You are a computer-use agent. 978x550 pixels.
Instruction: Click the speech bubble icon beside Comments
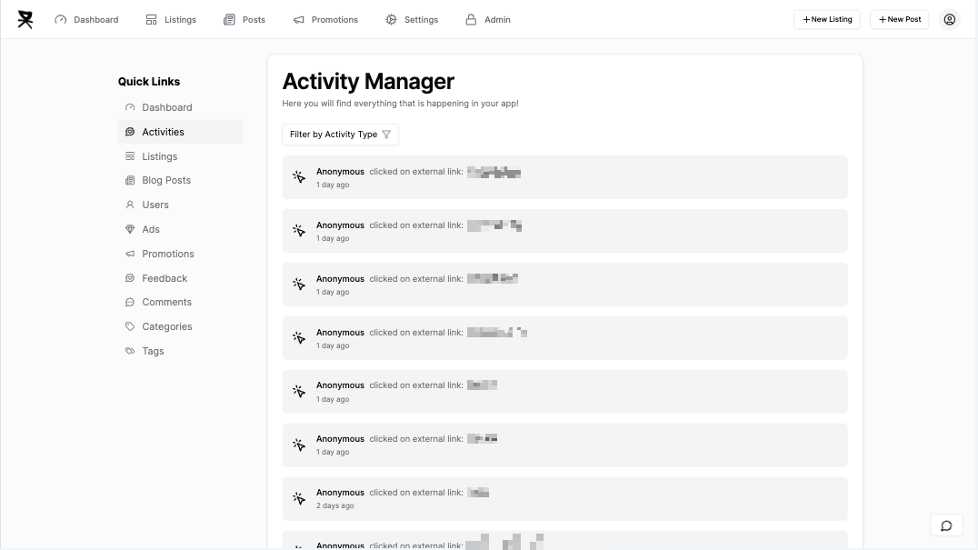[x=130, y=302]
